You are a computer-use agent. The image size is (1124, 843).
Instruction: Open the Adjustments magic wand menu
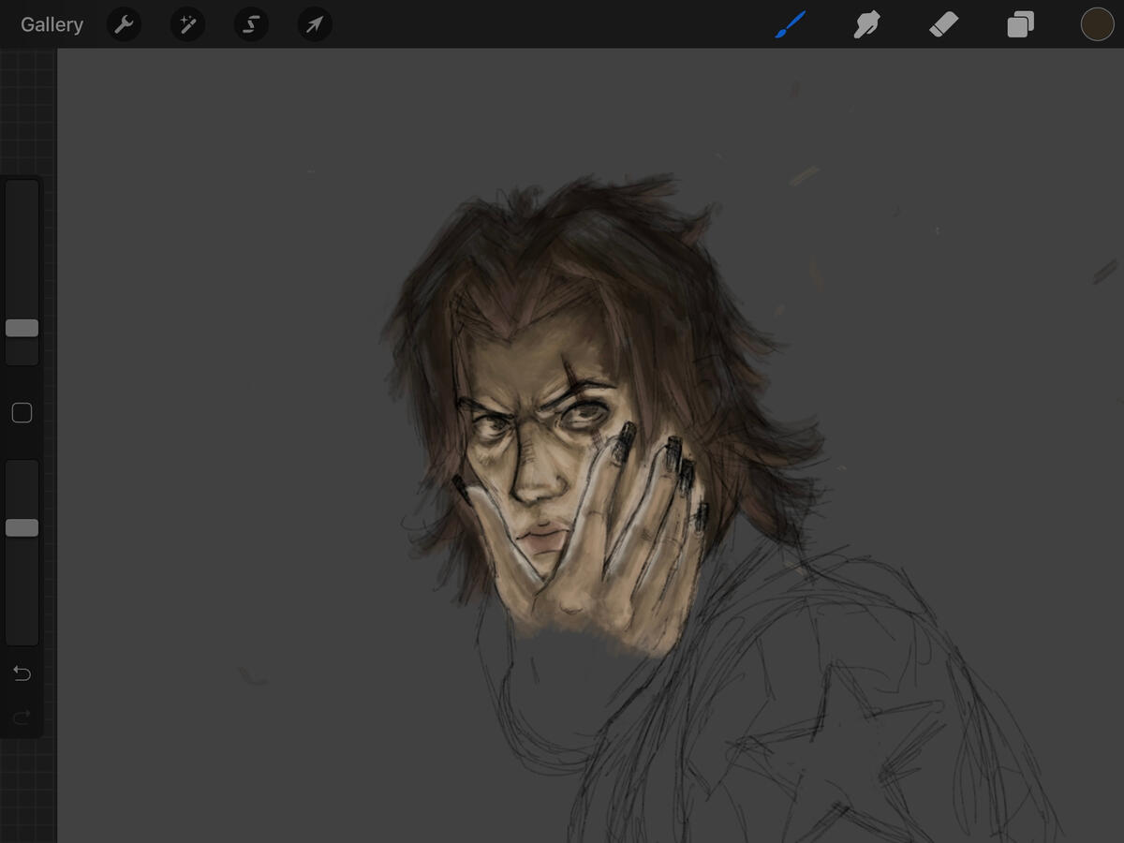coord(187,24)
